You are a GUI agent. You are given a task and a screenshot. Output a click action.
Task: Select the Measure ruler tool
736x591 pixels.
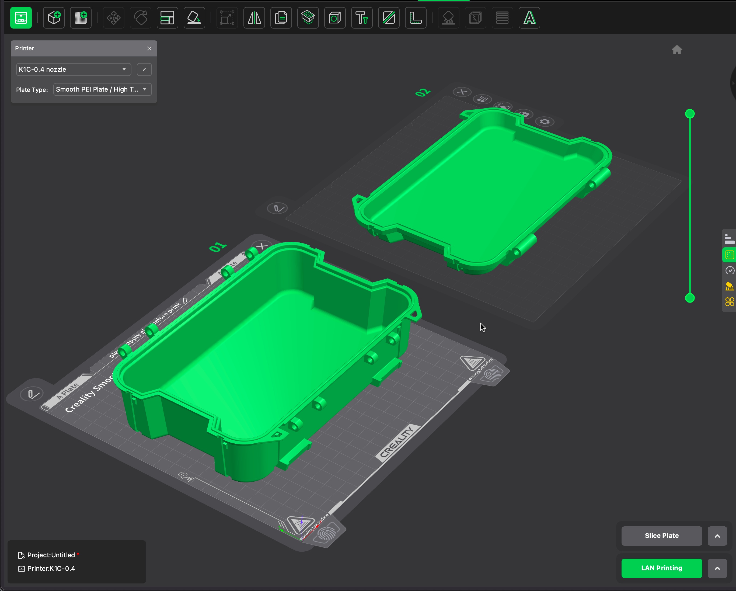(416, 18)
